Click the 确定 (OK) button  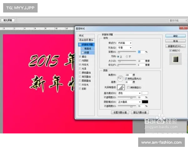tap(175, 36)
